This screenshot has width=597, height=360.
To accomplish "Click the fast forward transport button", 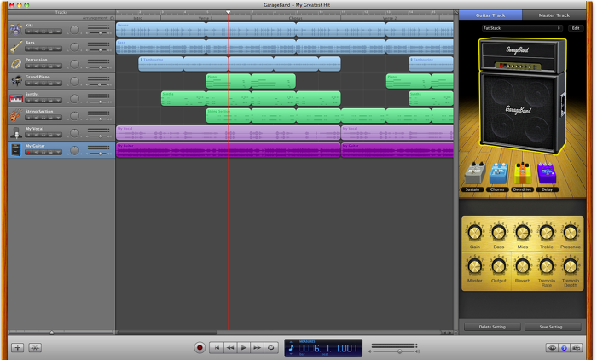I will 258,347.
